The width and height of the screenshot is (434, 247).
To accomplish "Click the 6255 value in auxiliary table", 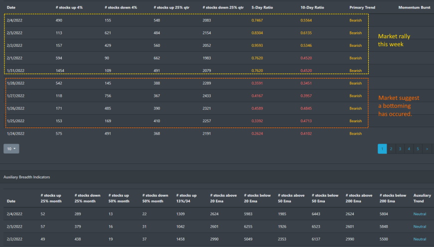I will pos(248,227).
